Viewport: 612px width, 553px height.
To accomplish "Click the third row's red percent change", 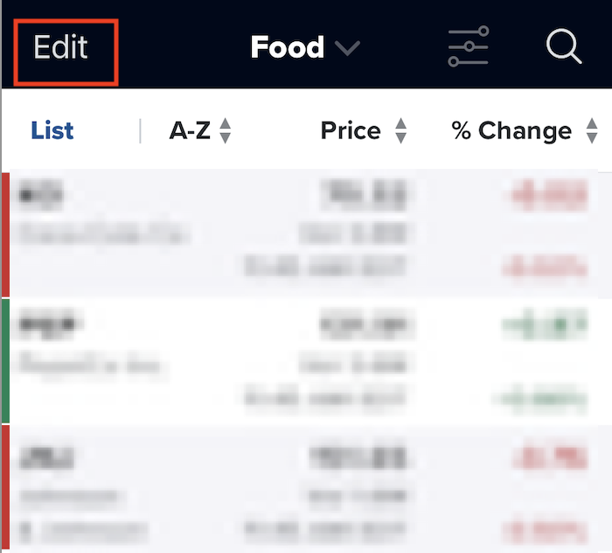I will [550, 457].
